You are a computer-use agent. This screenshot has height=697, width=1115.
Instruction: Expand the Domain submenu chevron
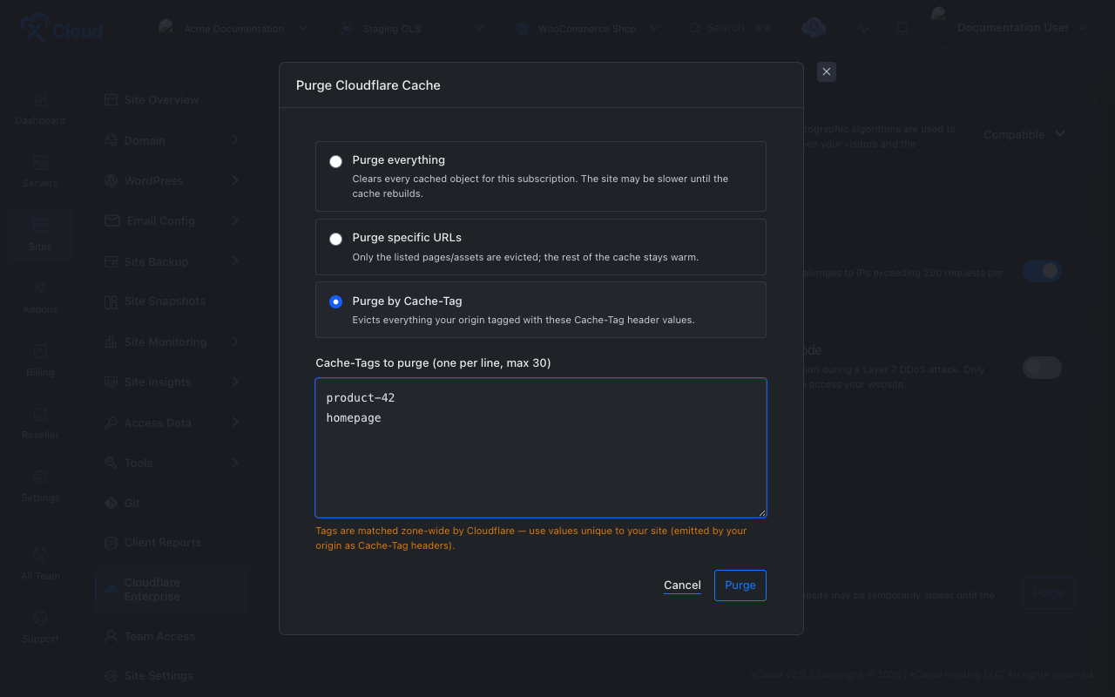(x=236, y=140)
